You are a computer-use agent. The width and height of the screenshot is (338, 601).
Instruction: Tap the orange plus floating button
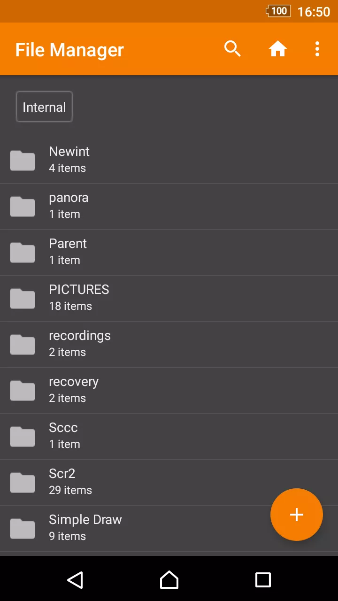click(297, 515)
